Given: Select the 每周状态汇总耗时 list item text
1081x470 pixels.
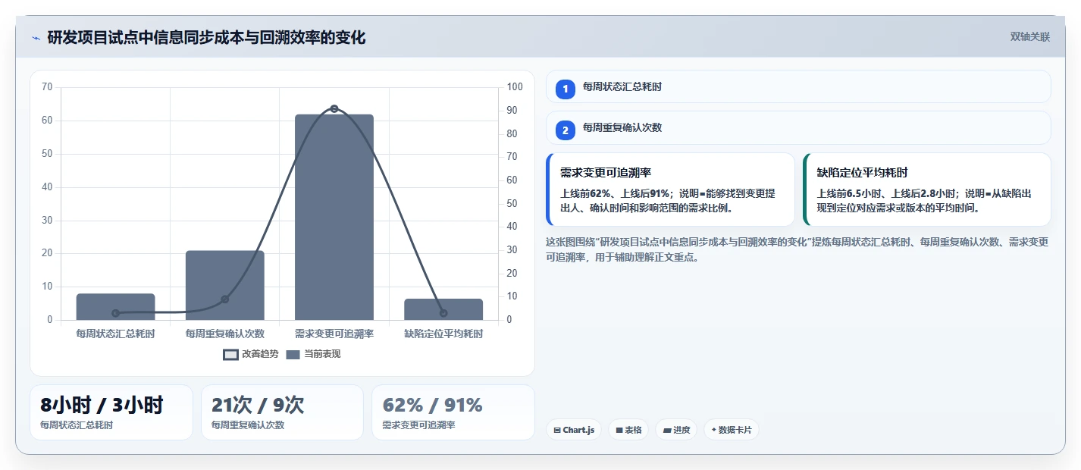Looking at the screenshot, I should coord(622,87).
